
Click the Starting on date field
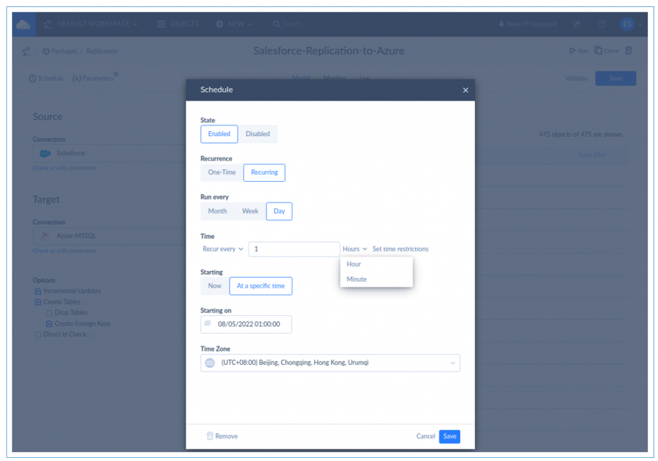tap(246, 324)
